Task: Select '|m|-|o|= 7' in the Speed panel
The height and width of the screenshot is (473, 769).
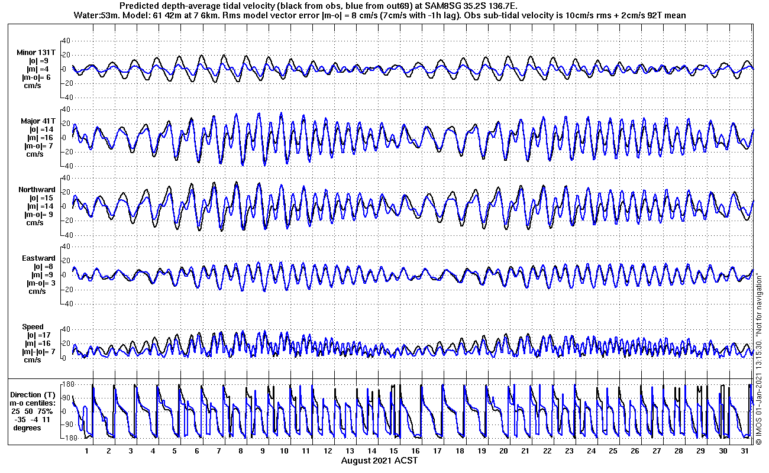Action: point(38,352)
